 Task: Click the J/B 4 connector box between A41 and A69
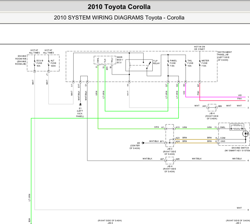(212, 108)
